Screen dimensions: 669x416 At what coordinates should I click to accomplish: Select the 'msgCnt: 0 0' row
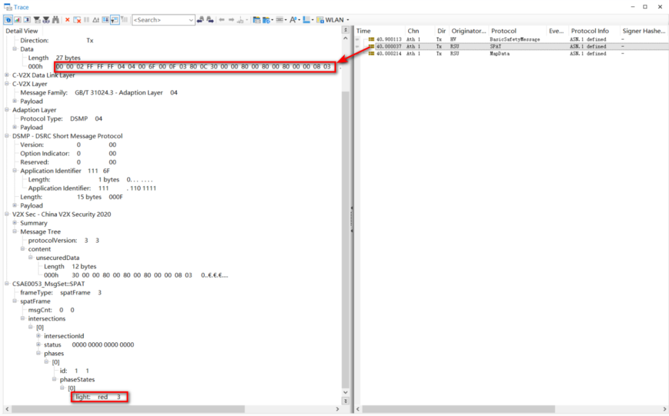51,310
